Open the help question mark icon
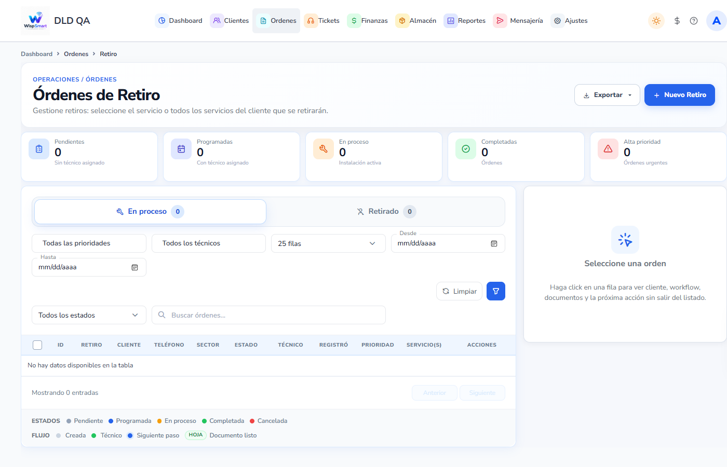The width and height of the screenshot is (727, 467). tap(694, 21)
